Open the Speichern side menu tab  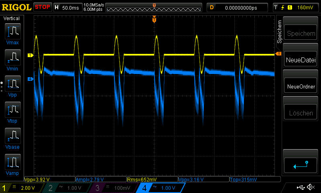click(279, 31)
